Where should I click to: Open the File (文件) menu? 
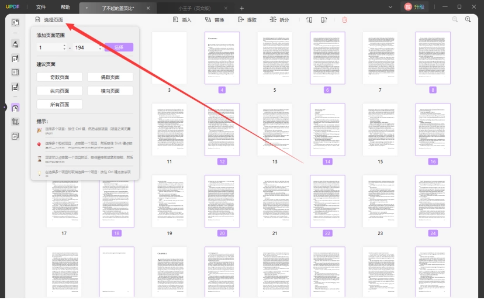click(x=41, y=7)
